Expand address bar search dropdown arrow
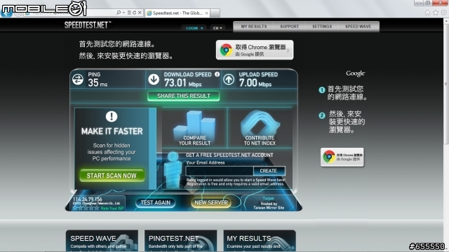449x252 pixels. [x=123, y=13]
